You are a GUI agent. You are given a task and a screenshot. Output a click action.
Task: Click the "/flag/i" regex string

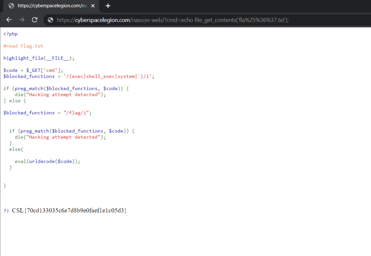coord(77,113)
